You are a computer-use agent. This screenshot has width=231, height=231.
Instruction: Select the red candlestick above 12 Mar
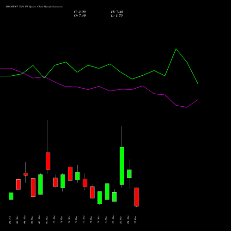[x=70, y=174]
